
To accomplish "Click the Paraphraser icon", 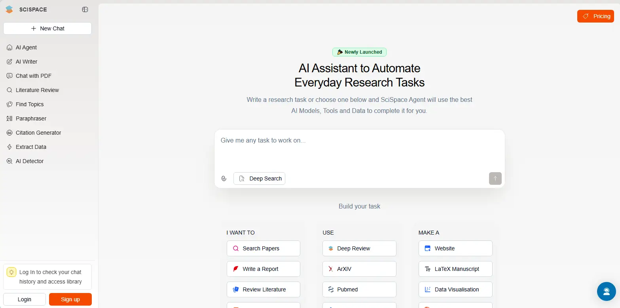I will [x=9, y=118].
